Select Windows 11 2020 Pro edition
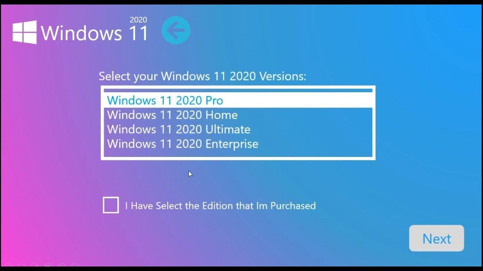Image resolution: width=483 pixels, height=271 pixels. [x=238, y=100]
